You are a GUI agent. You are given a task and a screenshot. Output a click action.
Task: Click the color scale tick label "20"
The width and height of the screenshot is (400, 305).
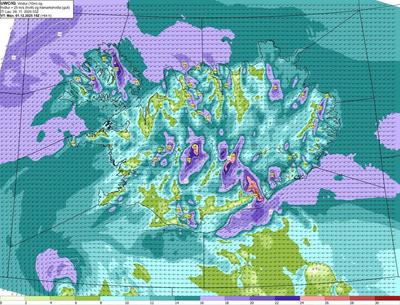pos(252,303)
